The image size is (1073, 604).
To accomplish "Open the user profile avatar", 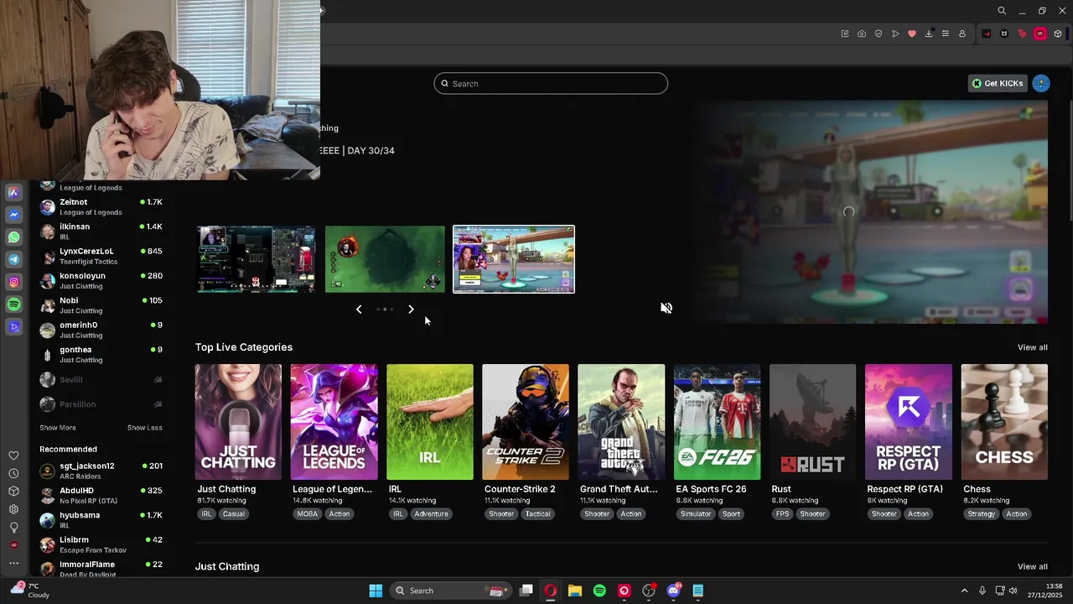I will tap(1041, 83).
